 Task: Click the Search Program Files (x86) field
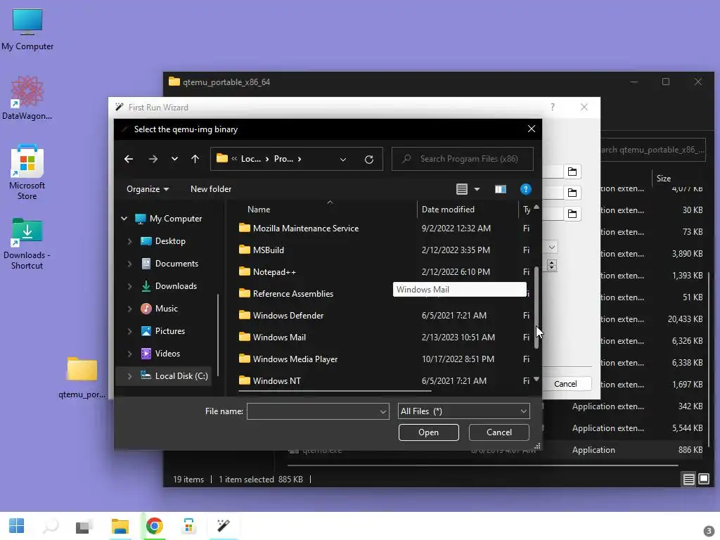pyautogui.click(x=463, y=159)
